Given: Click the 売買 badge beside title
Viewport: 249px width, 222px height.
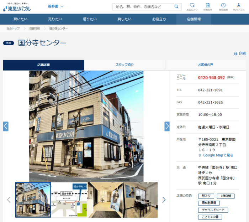Looking at the screenshot, I should coord(9,43).
